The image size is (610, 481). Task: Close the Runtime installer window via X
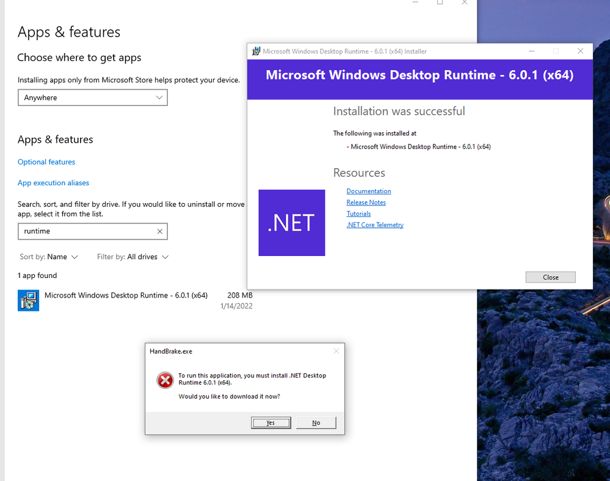[x=581, y=51]
